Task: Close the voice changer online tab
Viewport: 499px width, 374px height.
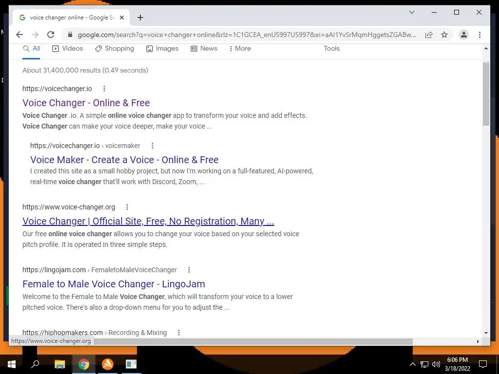Action: pyautogui.click(x=121, y=18)
